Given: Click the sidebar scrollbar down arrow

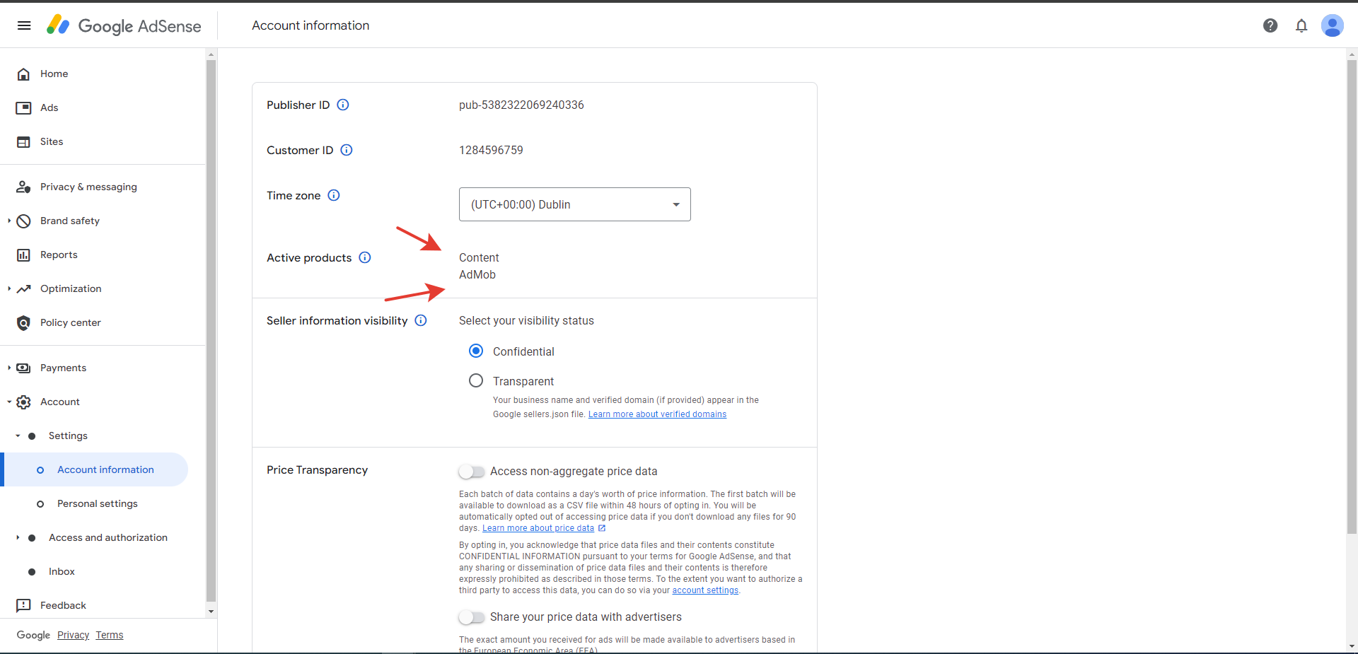Looking at the screenshot, I should click(x=211, y=612).
